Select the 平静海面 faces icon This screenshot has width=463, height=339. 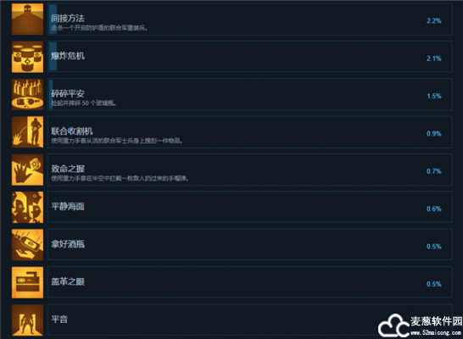[x=27, y=207]
